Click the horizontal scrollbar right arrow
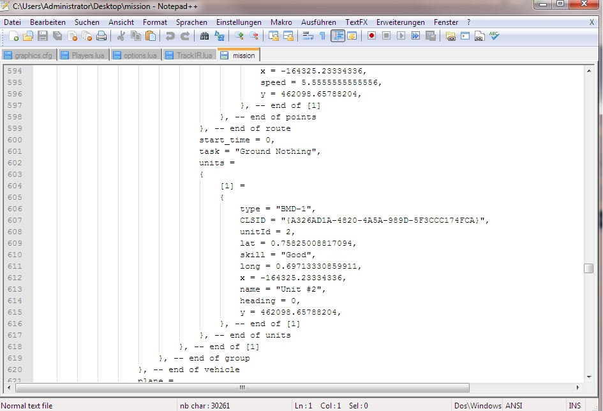The image size is (603, 411). point(577,387)
